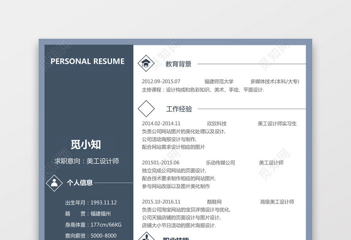
Task: Click the major 多媒体技术(本科/大专)
Action: (275, 82)
